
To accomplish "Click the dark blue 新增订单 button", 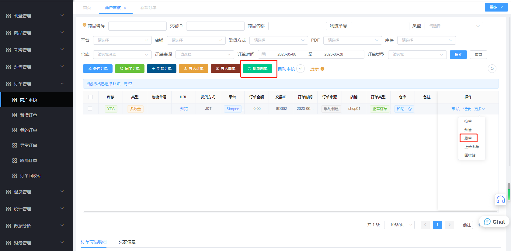I will pos(162,69).
